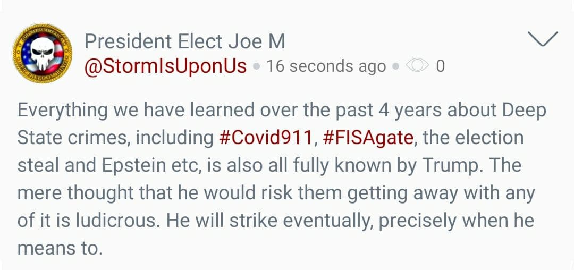Click the view count number 0
Screen dimensions: 574x270
(440, 66)
